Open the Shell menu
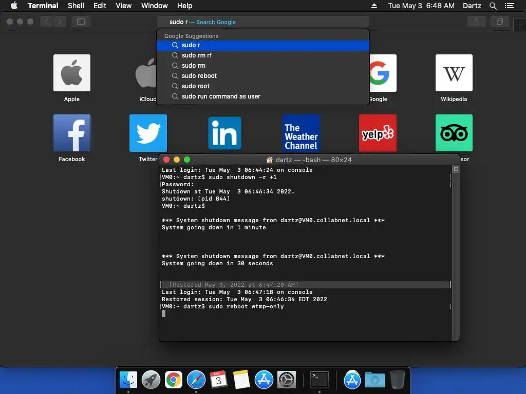526x394 pixels. (76, 6)
